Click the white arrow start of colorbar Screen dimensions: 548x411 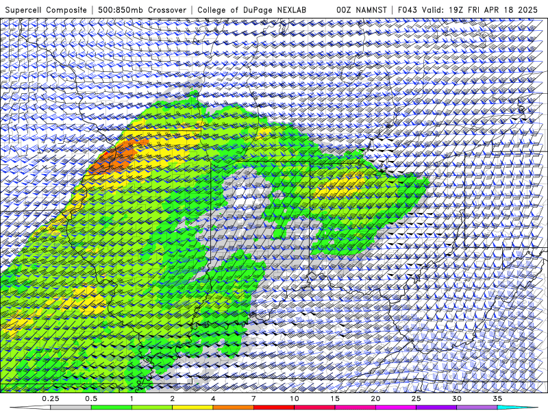30,408
